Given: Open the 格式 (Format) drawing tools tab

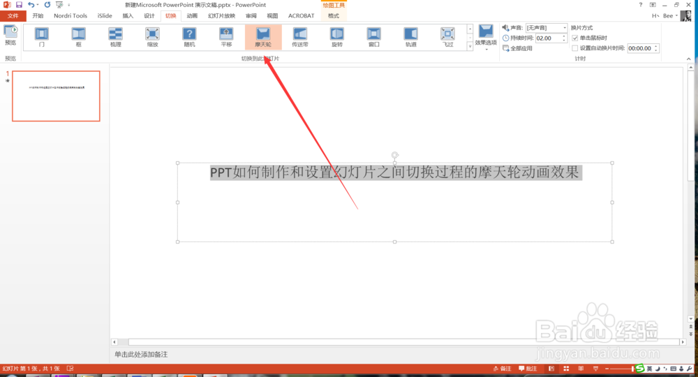Looking at the screenshot, I should point(334,15).
